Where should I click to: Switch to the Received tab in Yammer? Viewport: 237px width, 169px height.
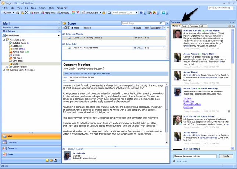click(x=194, y=26)
